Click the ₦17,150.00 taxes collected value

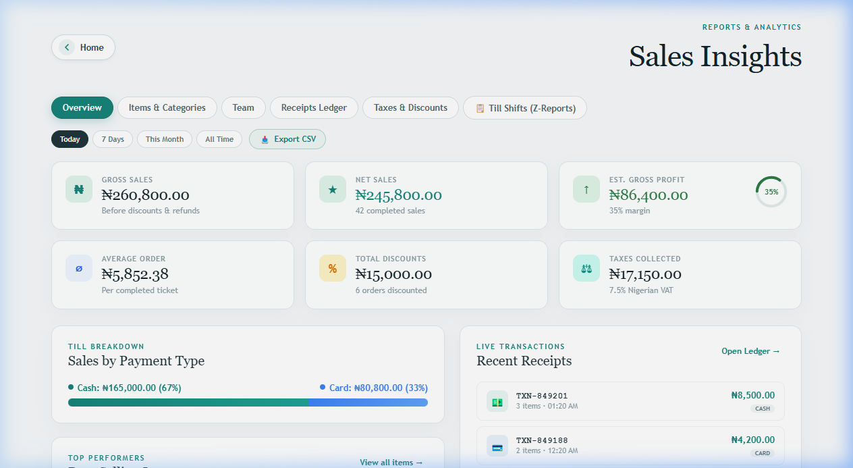[x=645, y=274]
